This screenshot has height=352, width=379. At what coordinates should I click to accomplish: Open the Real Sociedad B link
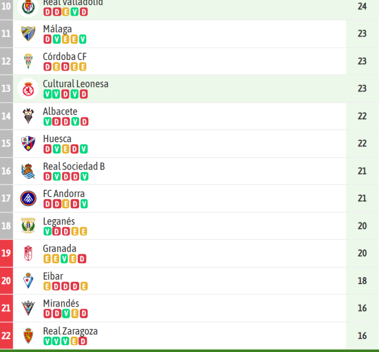click(x=74, y=166)
